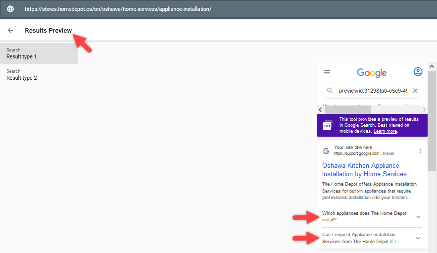
Task: Click the horizontal scrollbar left arrow
Action: click(x=320, y=109)
